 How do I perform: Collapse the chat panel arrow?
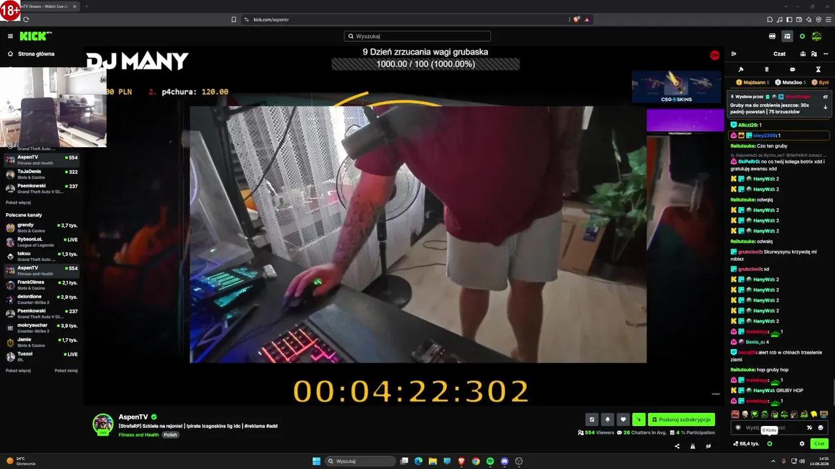pyautogui.click(x=734, y=54)
